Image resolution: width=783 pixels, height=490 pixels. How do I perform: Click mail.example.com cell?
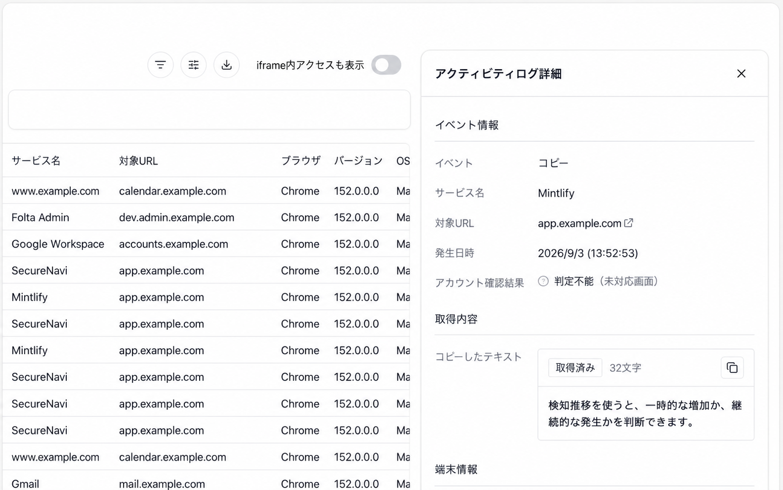[x=162, y=484]
